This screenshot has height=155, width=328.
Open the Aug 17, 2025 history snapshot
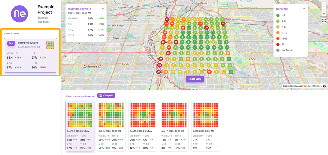[x=174, y=126]
